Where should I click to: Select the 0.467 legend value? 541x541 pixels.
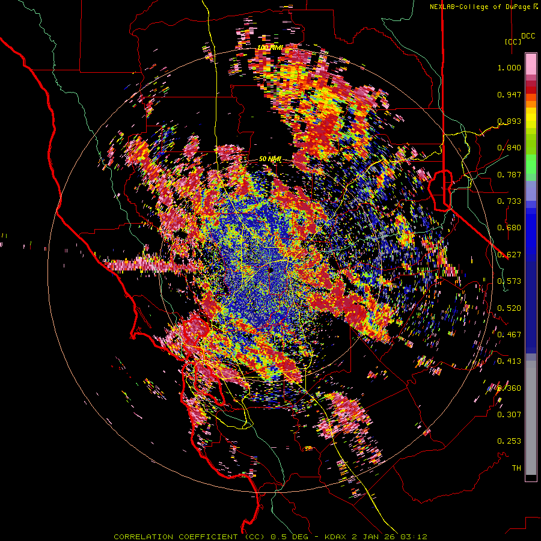pos(509,335)
